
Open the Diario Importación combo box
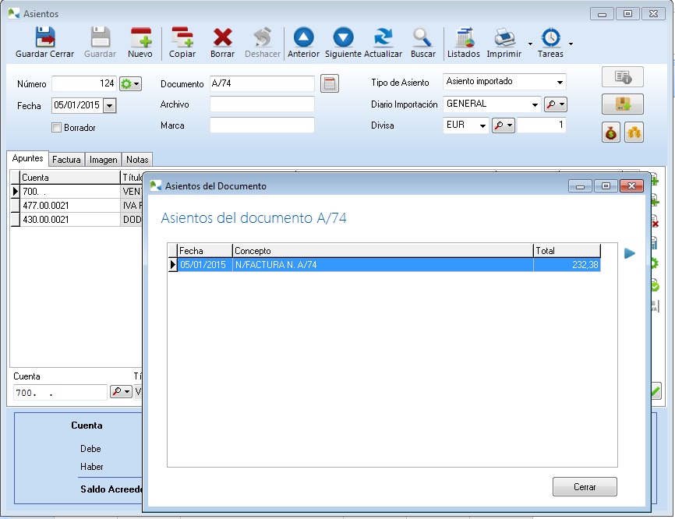pyautogui.click(x=535, y=104)
